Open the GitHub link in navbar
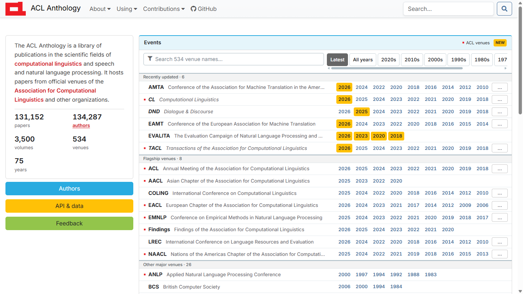The width and height of the screenshot is (523, 294). 203,9
